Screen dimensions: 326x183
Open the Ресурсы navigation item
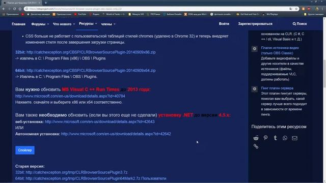click(x=86, y=24)
